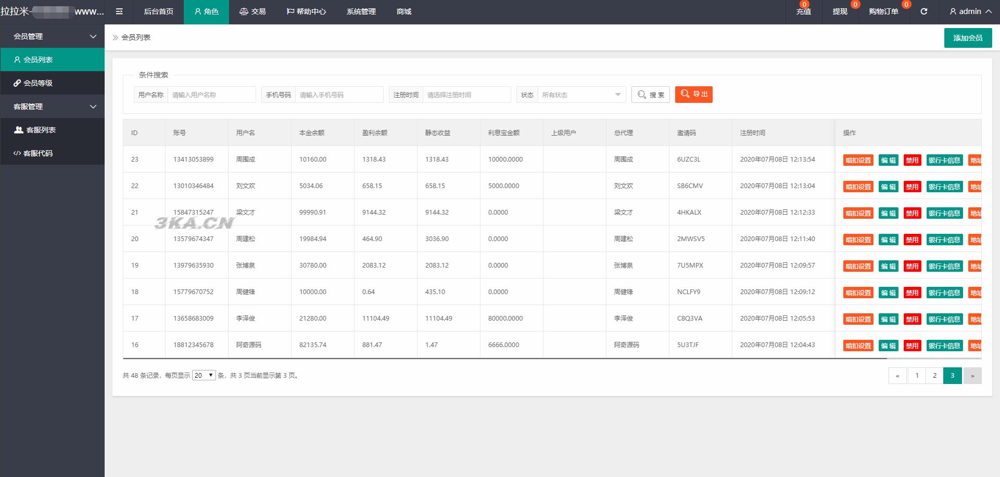Image resolution: width=1000 pixels, height=477 pixels.
Task: Open 银行卡信息 for user 周围成
Action: pos(944,160)
